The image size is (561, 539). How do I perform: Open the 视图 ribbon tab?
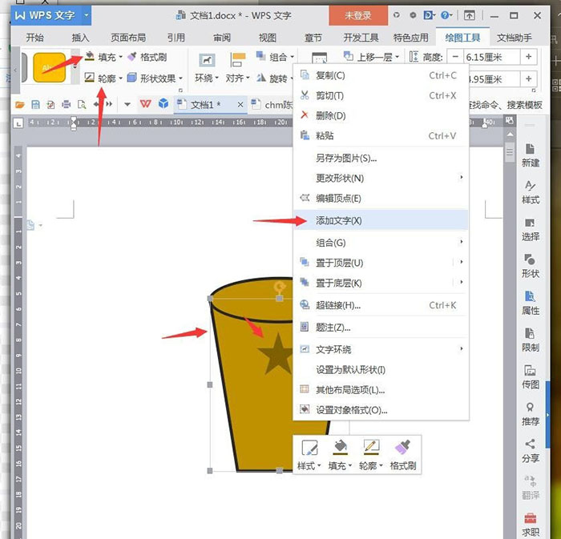click(x=267, y=38)
